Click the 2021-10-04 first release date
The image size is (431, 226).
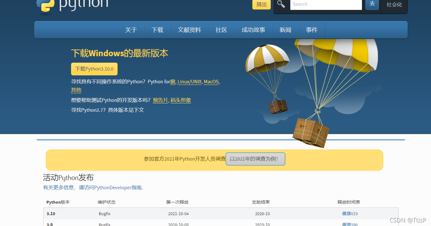tap(178, 214)
